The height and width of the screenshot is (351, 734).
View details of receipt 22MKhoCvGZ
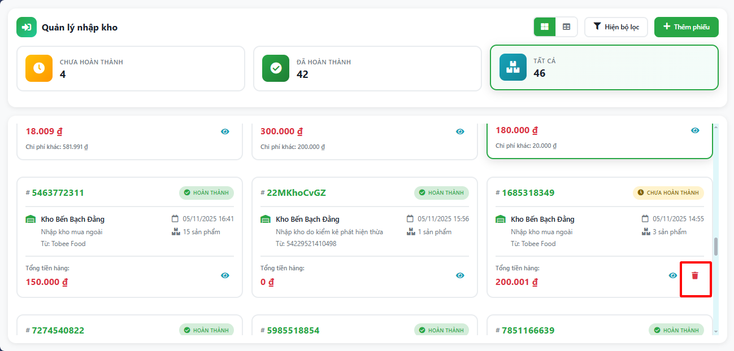(x=460, y=275)
